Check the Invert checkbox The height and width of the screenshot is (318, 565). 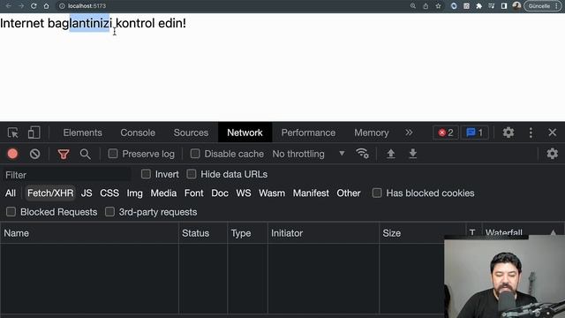(x=146, y=174)
